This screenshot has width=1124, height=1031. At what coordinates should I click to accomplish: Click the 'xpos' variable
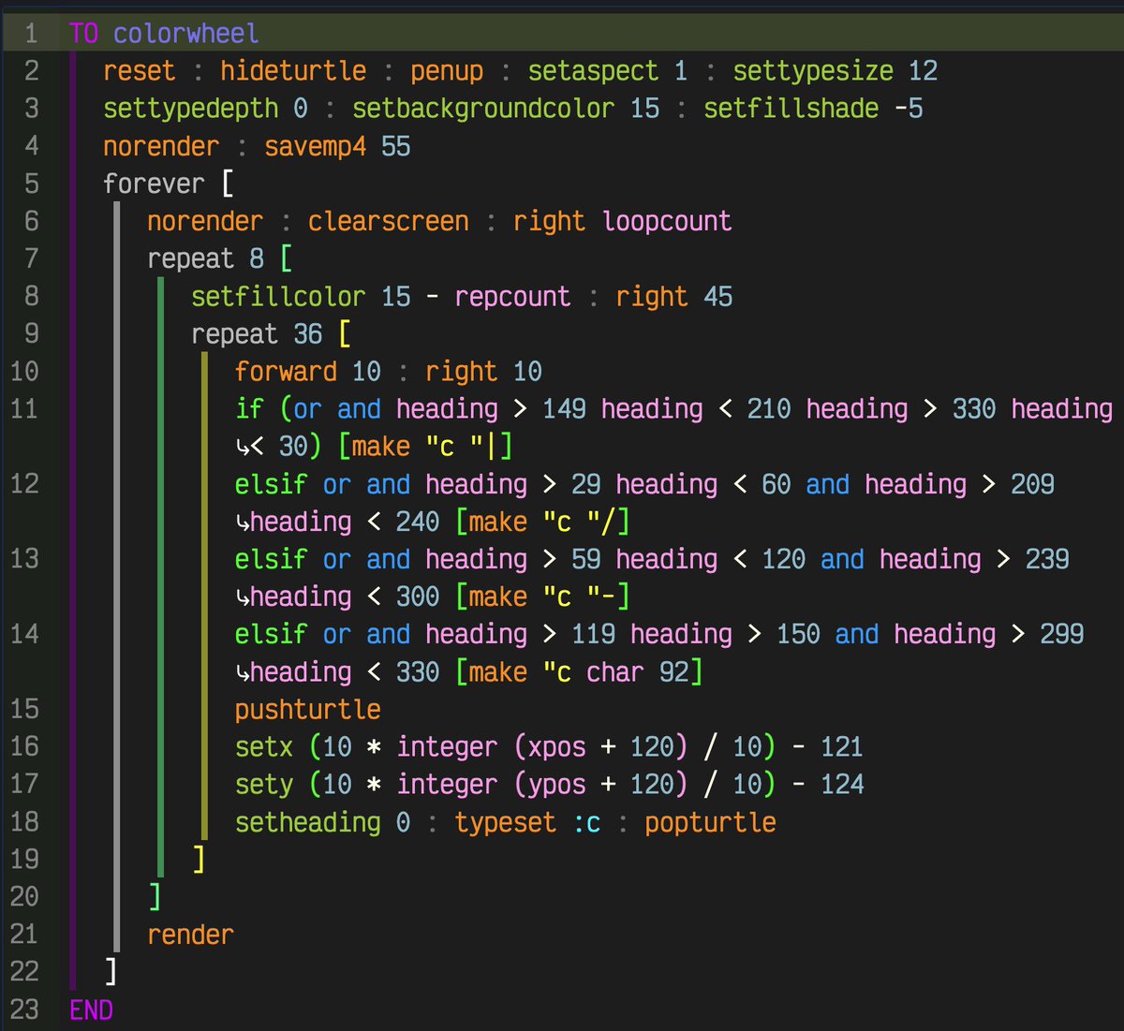click(556, 747)
